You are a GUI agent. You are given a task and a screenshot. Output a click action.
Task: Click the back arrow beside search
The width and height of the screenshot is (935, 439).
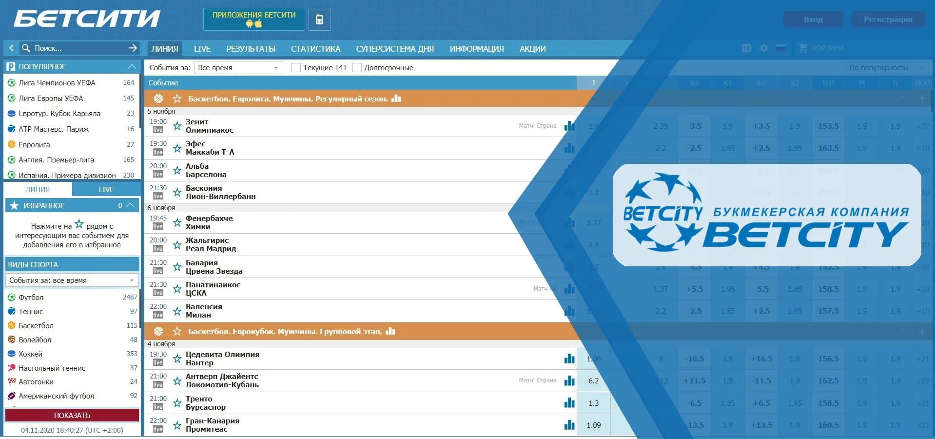11,48
